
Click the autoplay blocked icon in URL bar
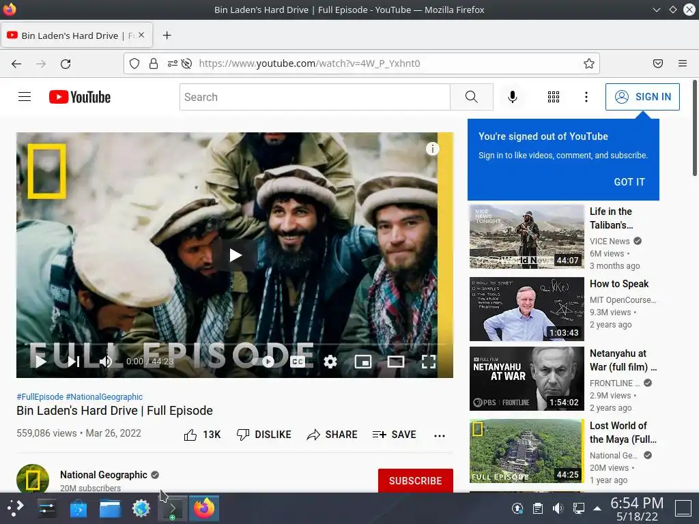pyautogui.click(x=187, y=63)
